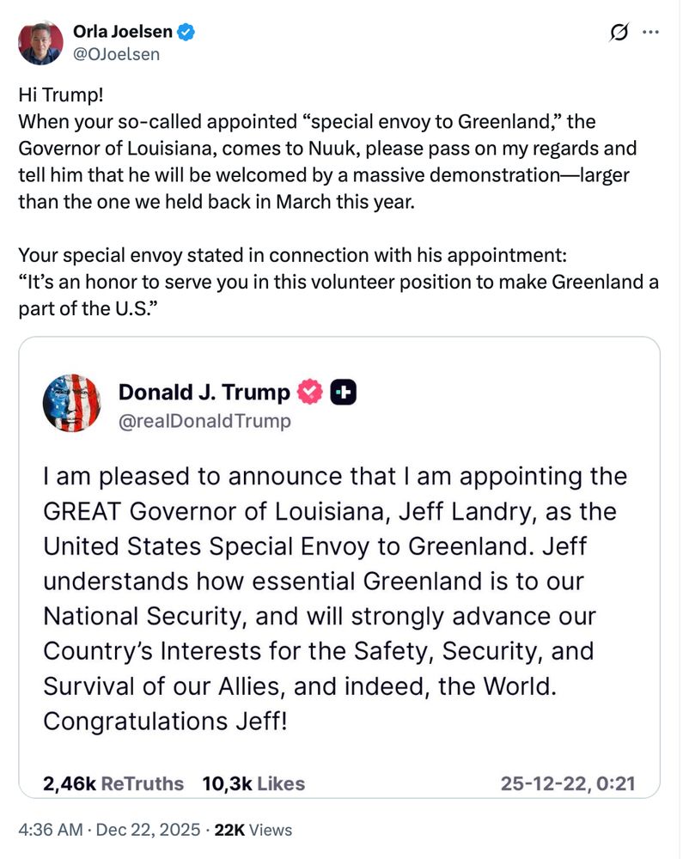
Task: Click the Donald J. Trump name
Action: click(204, 393)
